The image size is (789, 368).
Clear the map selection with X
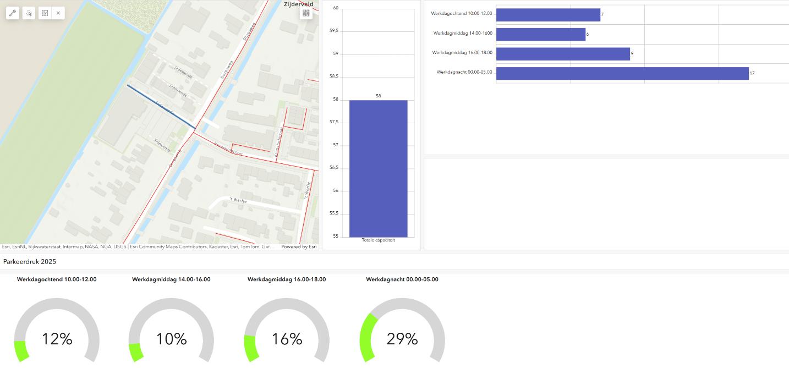(x=58, y=13)
